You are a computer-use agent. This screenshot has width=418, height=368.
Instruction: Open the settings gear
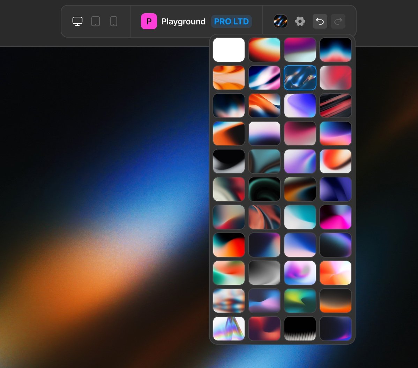tap(300, 21)
